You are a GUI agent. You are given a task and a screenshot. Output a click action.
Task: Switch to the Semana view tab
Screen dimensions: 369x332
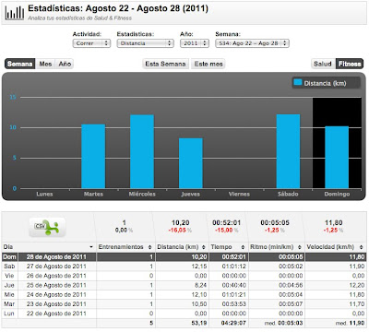click(20, 64)
